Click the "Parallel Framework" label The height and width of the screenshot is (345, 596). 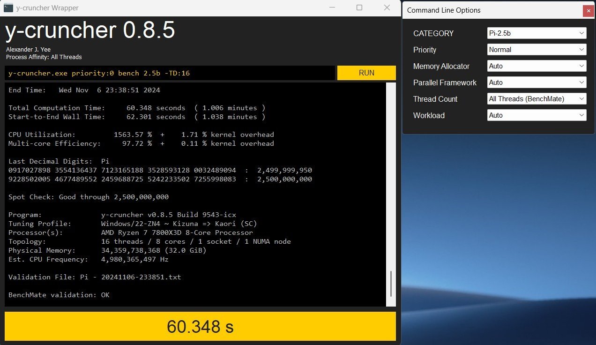[445, 82]
